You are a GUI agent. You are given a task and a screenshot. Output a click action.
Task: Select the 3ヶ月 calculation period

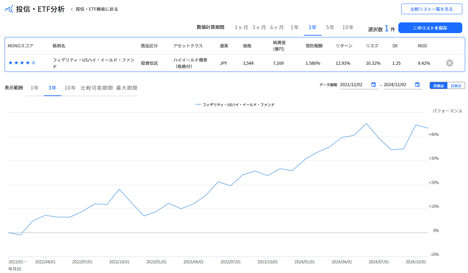[259, 27]
